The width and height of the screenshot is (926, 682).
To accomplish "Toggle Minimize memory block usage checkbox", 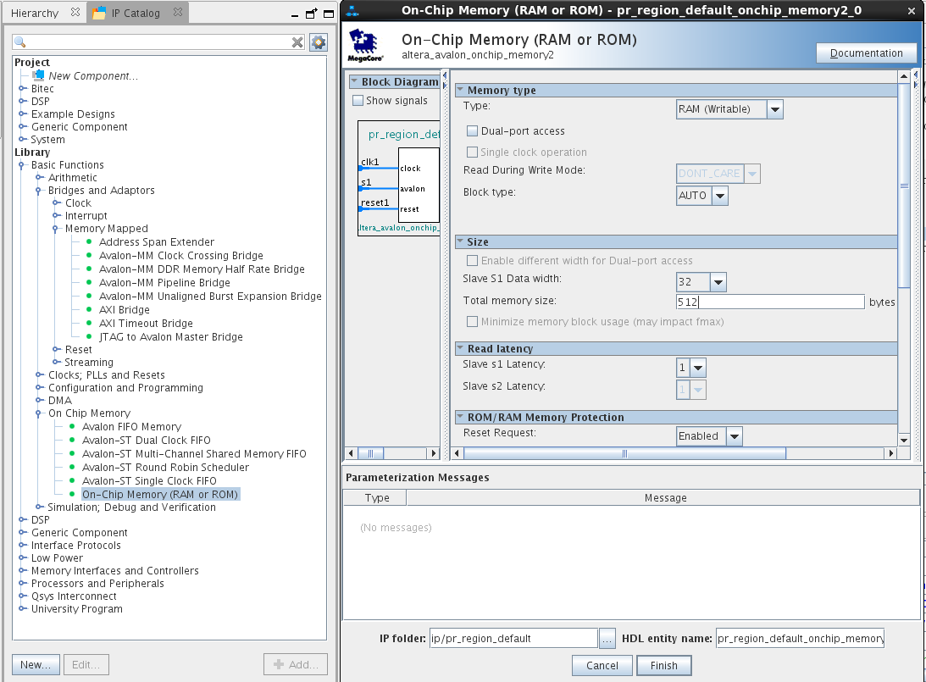I will (472, 321).
